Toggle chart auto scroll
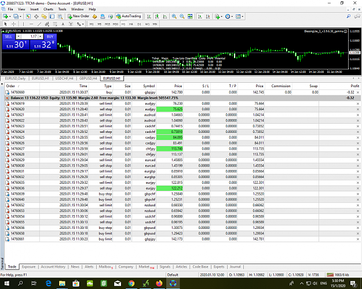 point(200,16)
